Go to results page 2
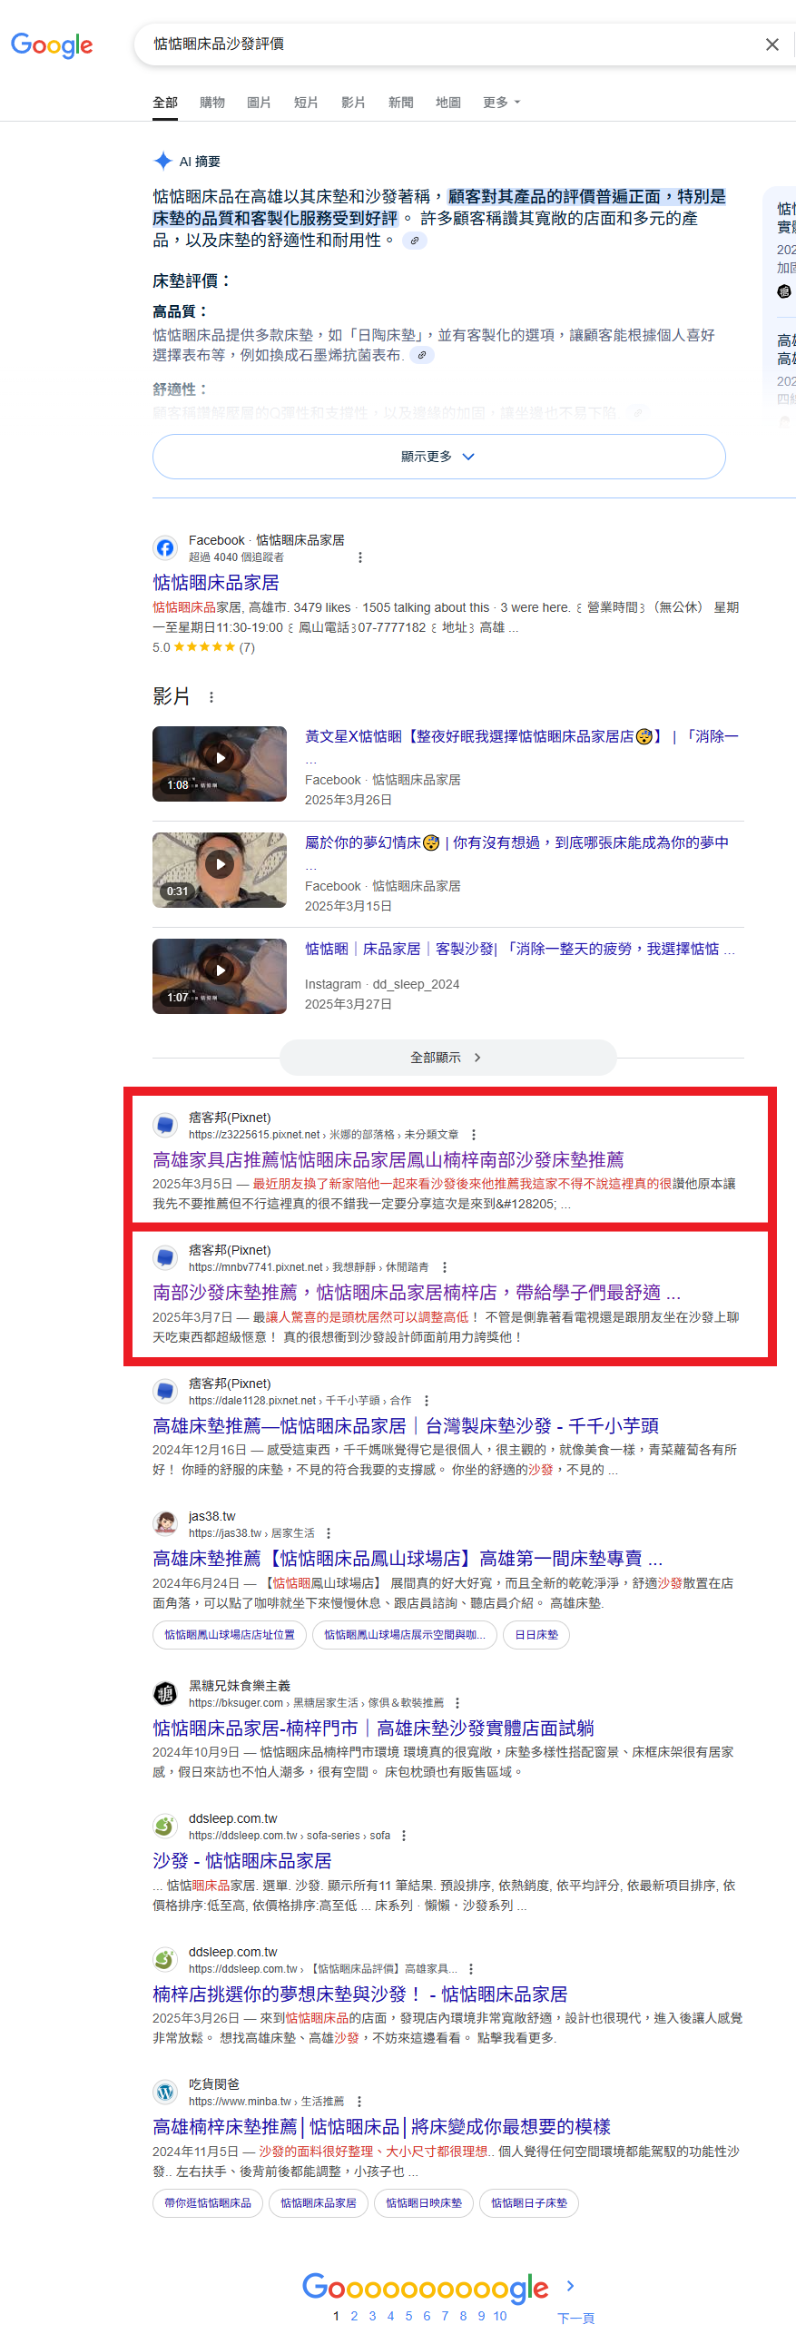Screen dimensions: 796x2344 click(x=354, y=2316)
